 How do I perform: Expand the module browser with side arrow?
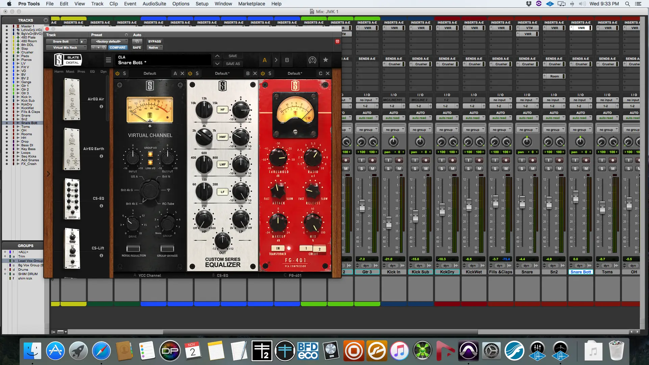tap(48, 174)
